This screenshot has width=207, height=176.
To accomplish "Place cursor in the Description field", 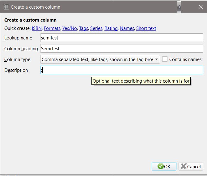I will [121, 70].
